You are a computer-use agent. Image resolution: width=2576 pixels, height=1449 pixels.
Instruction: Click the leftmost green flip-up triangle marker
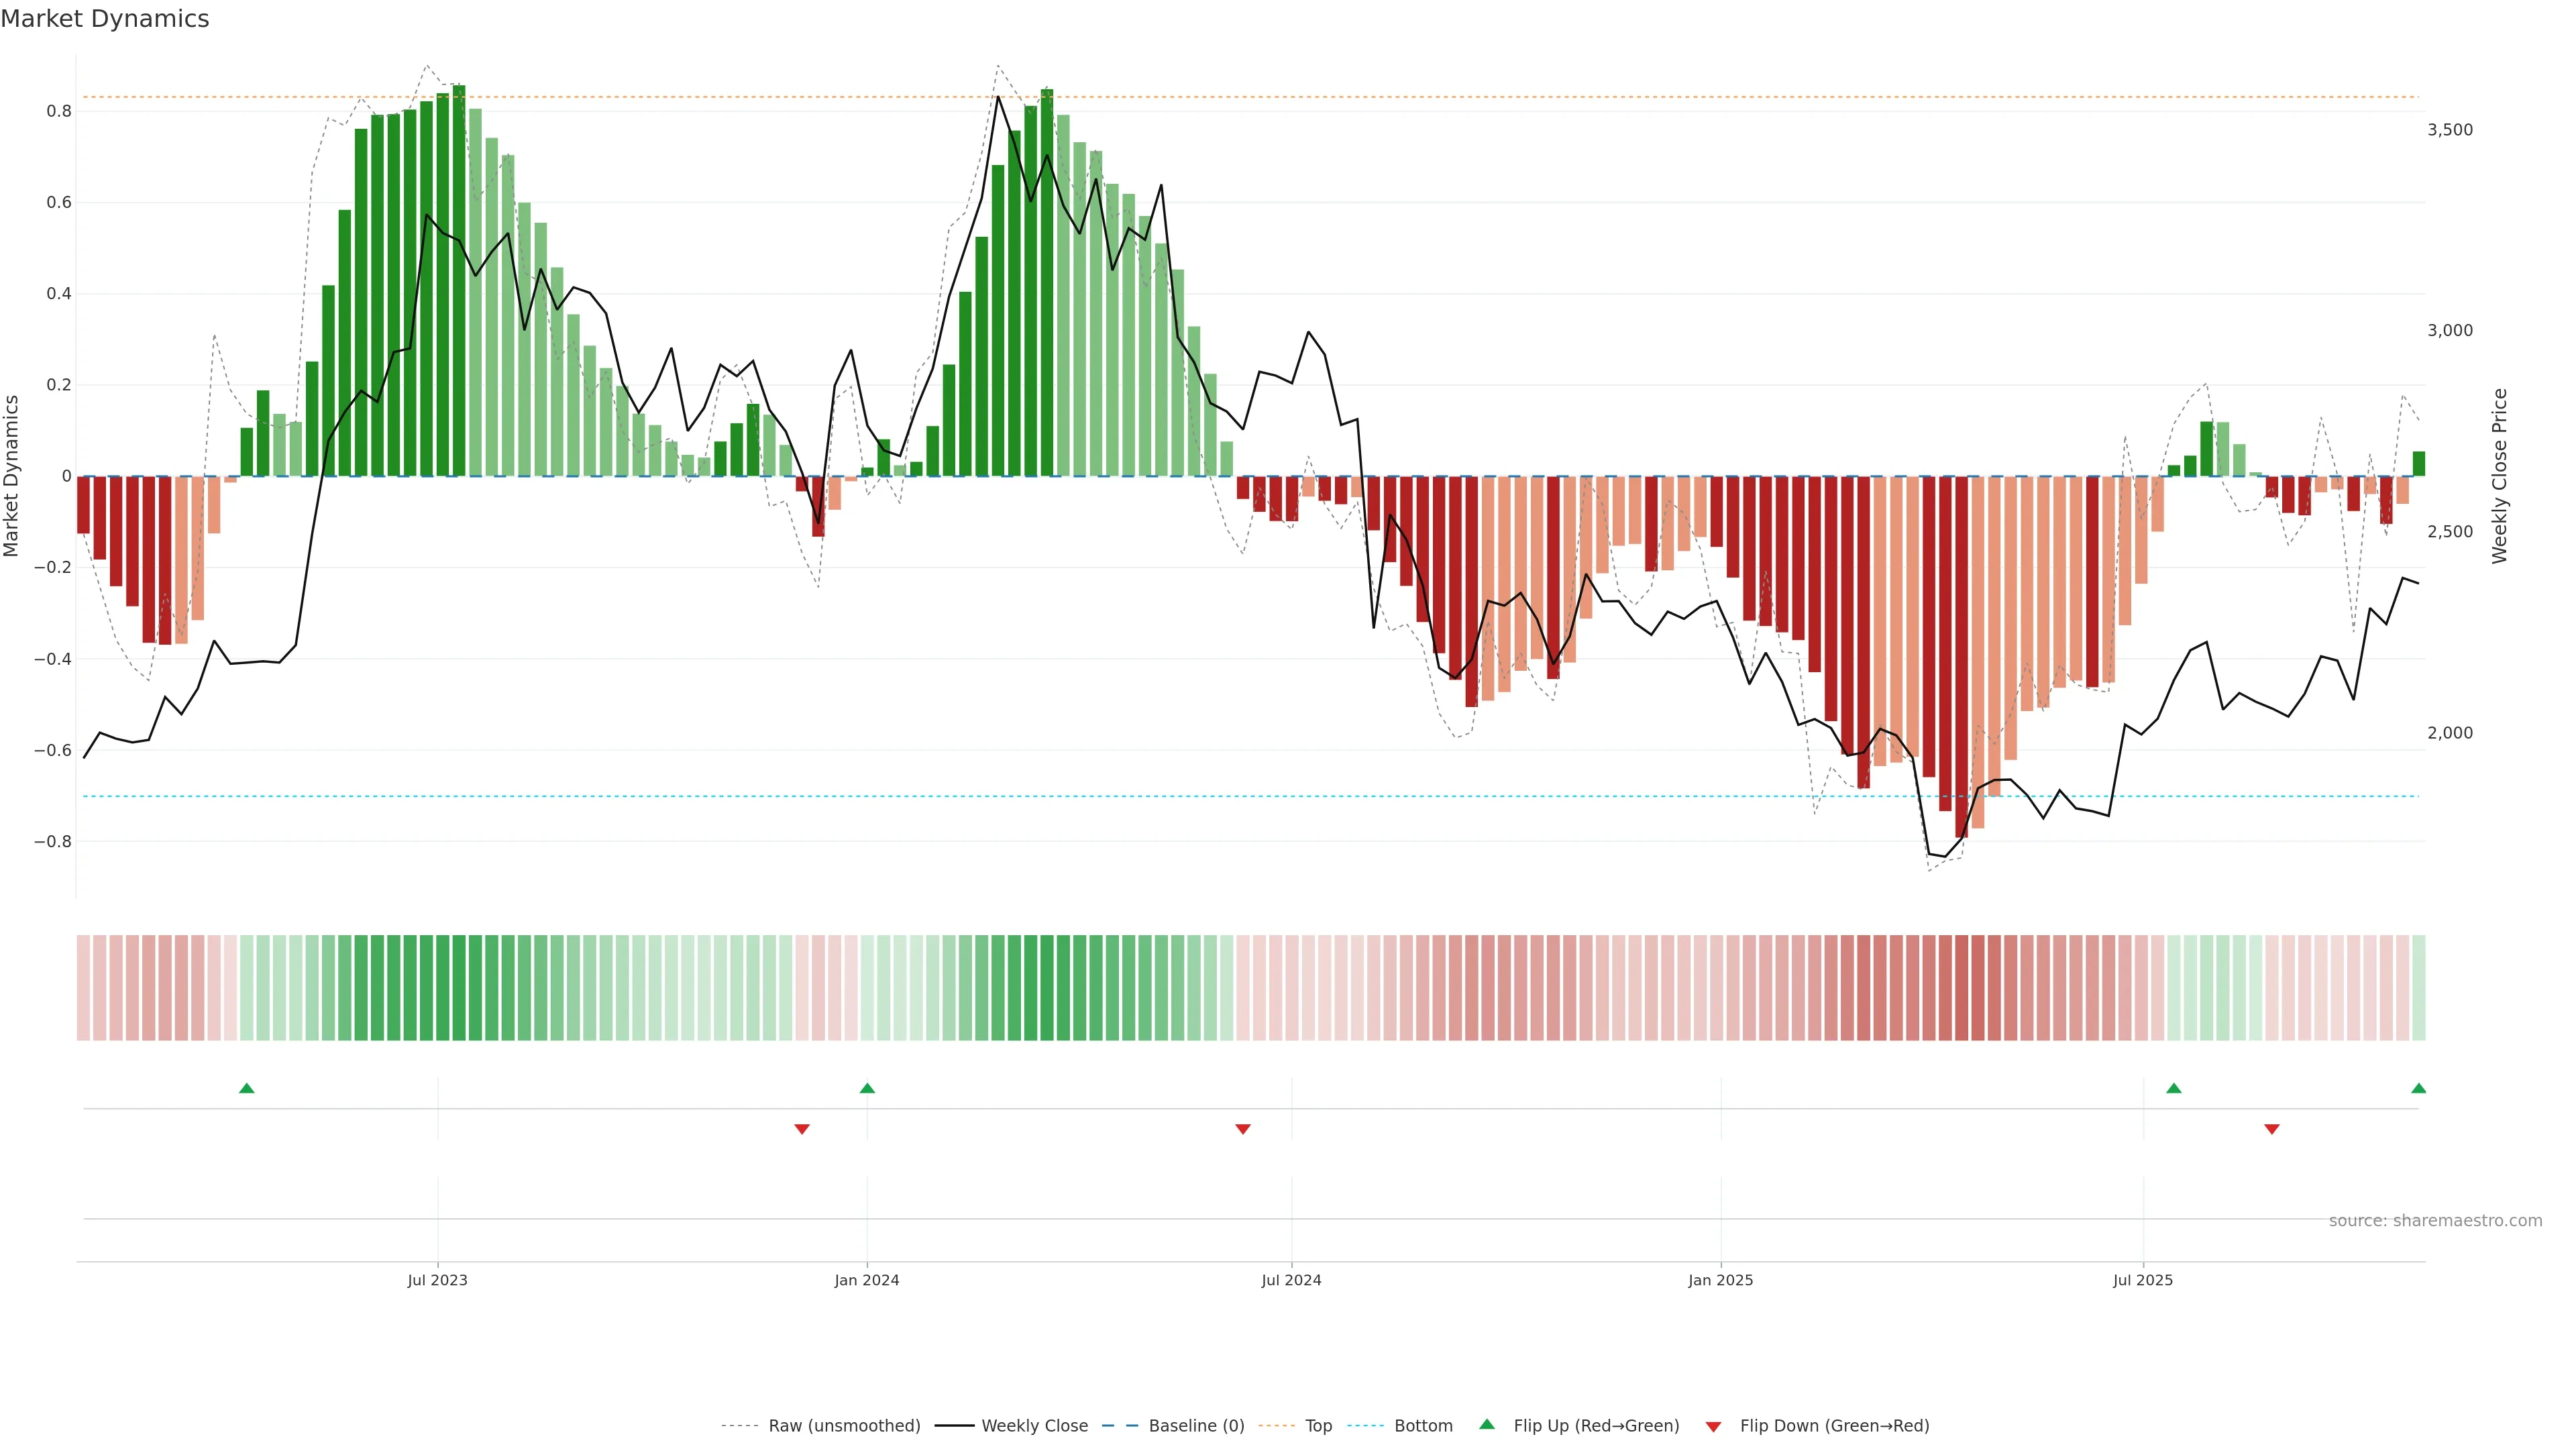(247, 1088)
